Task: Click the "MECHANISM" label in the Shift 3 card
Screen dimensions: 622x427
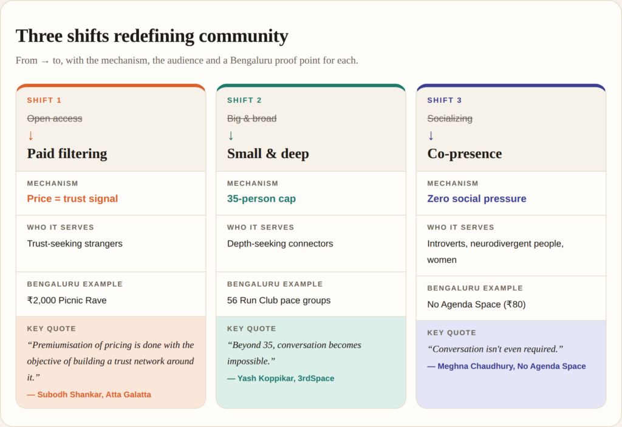Action: [453, 183]
